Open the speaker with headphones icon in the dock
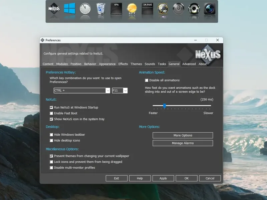 pyautogui.click(x=194, y=9)
